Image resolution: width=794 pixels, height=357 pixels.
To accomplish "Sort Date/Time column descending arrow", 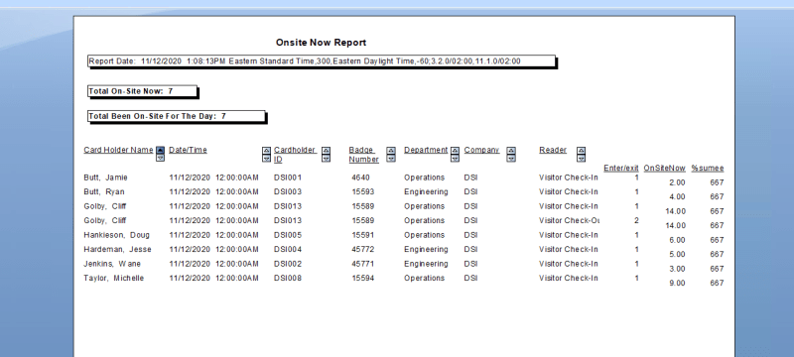I will coord(266,159).
